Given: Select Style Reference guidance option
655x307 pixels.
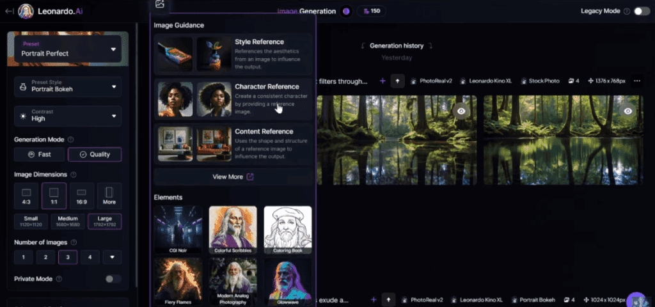Looking at the screenshot, I should [233, 55].
